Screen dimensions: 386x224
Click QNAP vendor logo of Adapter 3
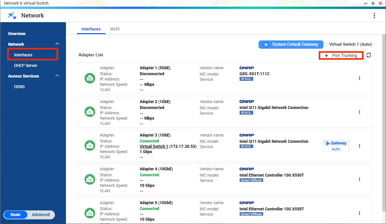[x=247, y=135]
